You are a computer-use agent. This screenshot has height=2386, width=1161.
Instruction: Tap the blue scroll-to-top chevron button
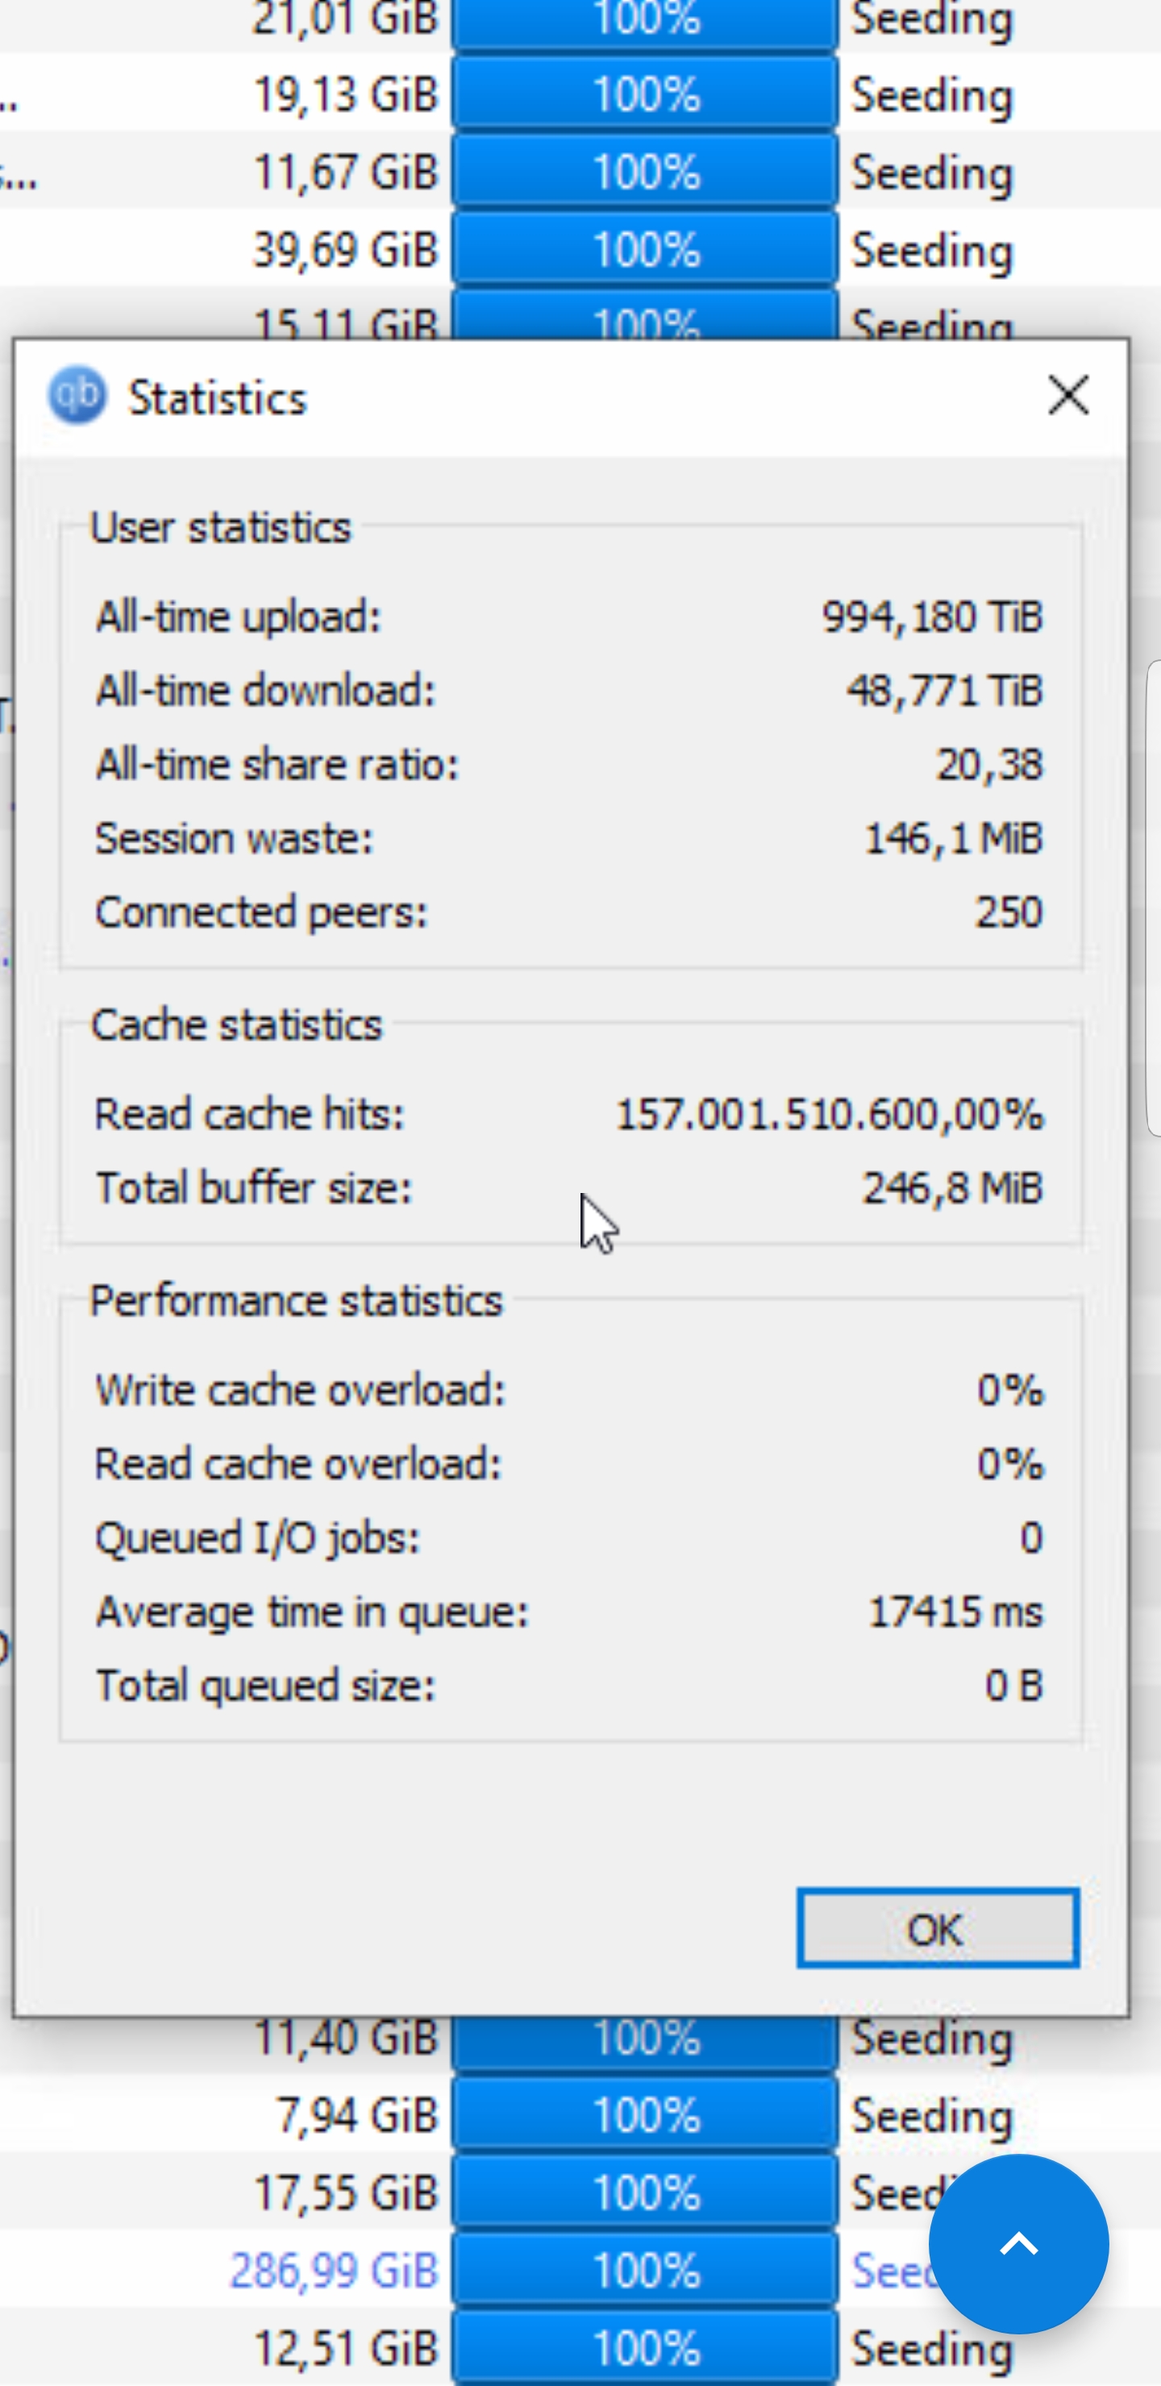pos(1018,2243)
